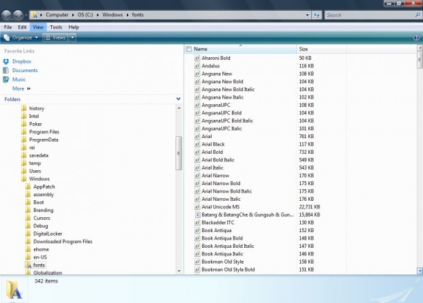Click the Forward navigation arrow

click(x=18, y=15)
